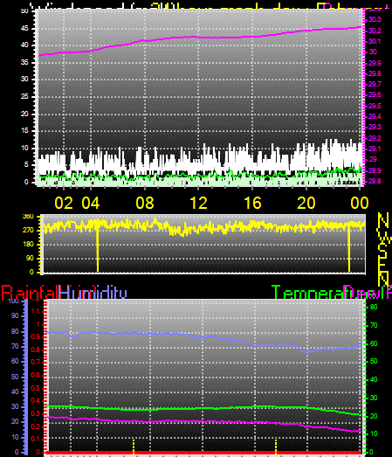Select the yellow 180 wind direction value
The image size is (392, 457).
[x=28, y=245]
